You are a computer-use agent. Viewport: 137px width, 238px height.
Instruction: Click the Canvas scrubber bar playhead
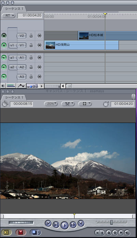[74, 216]
